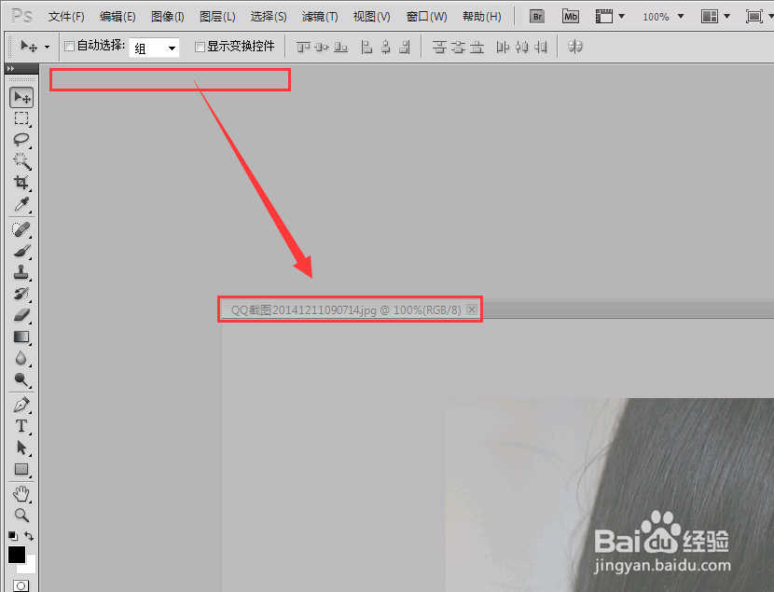
Task: Select the Magic Wand tool
Action: click(x=21, y=161)
